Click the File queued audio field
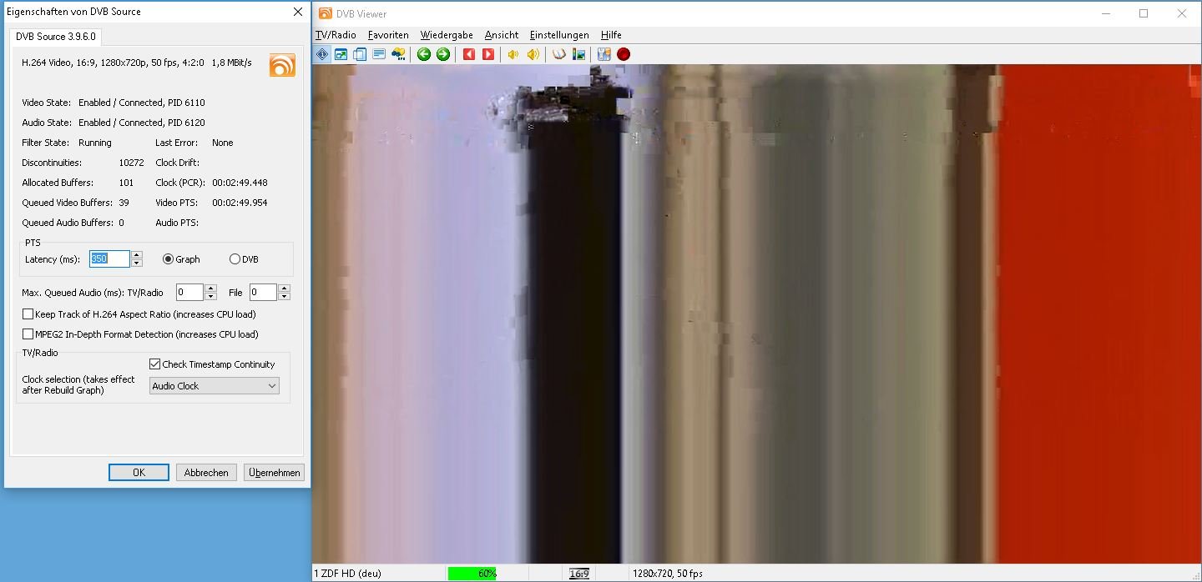The width and height of the screenshot is (1202, 582). pyautogui.click(x=263, y=293)
